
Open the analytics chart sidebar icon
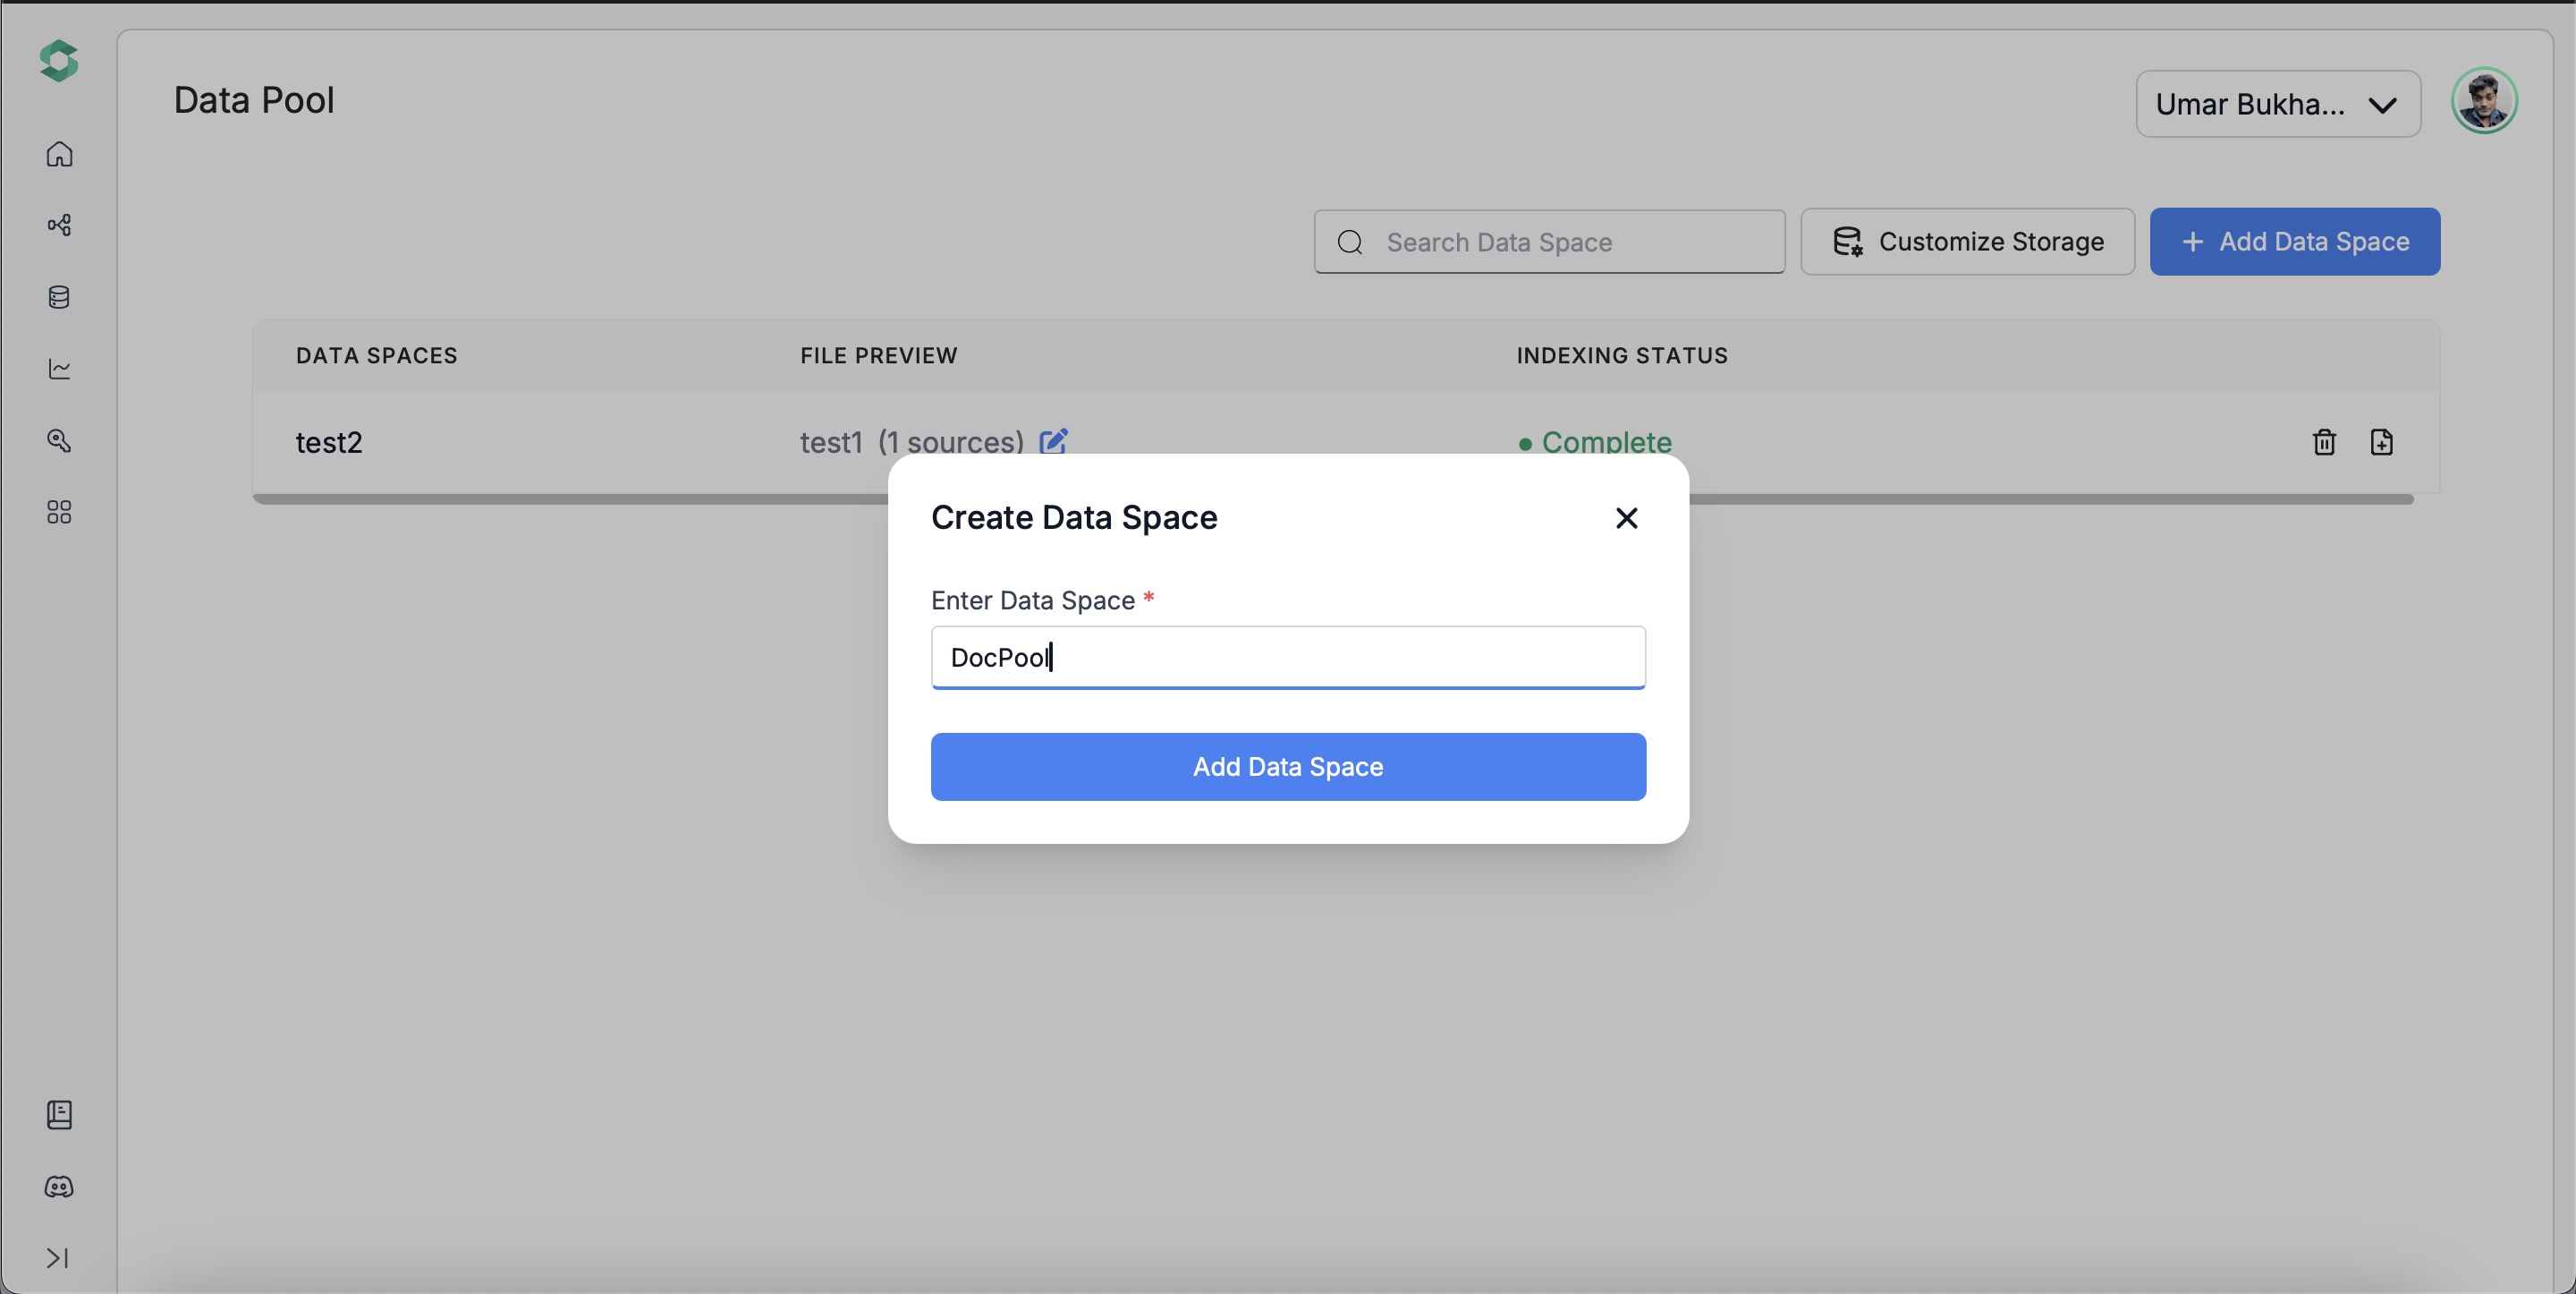pos(59,370)
